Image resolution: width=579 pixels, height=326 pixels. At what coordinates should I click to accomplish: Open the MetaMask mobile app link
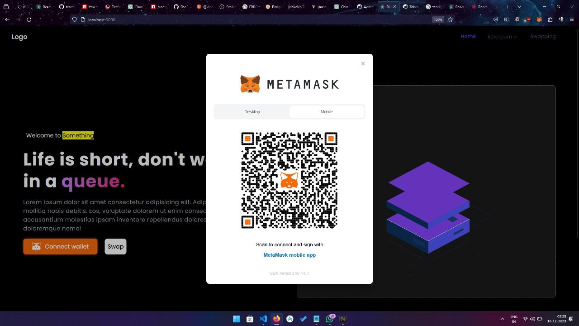coord(289,255)
